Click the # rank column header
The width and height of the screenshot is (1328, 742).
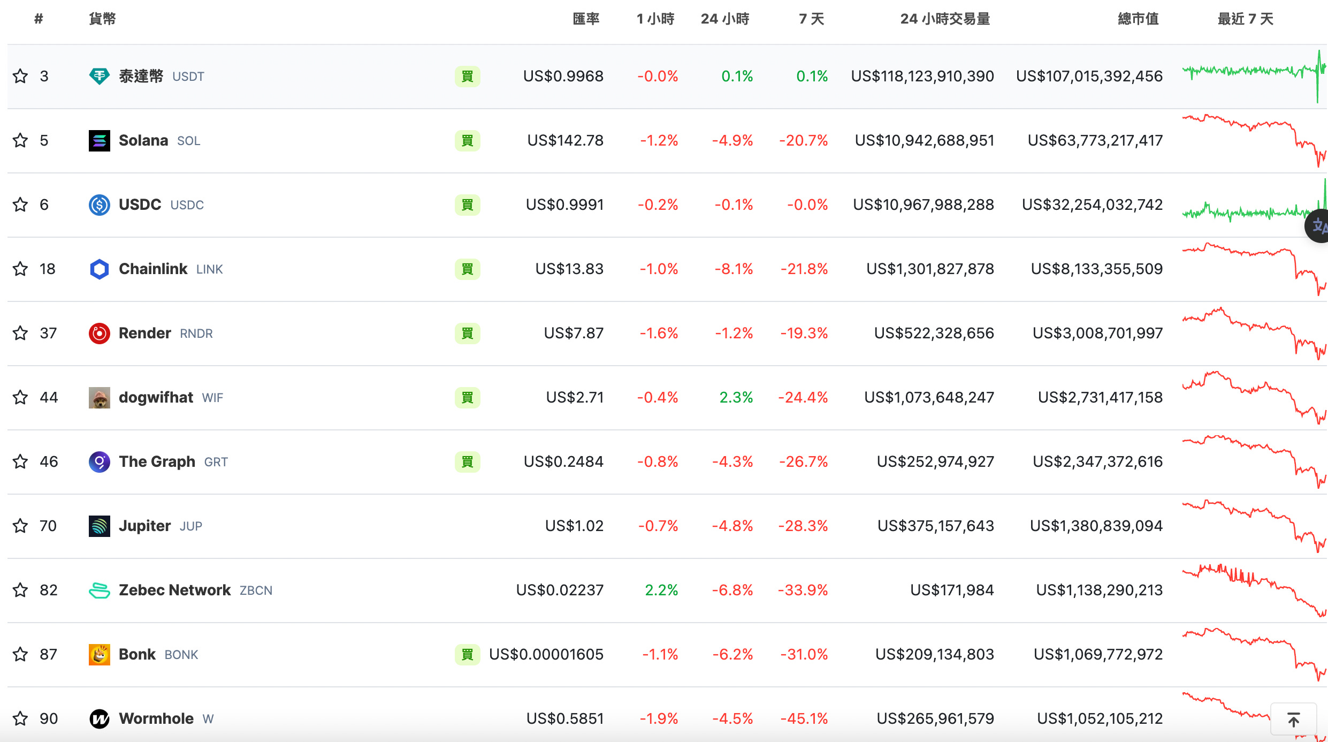click(x=39, y=19)
